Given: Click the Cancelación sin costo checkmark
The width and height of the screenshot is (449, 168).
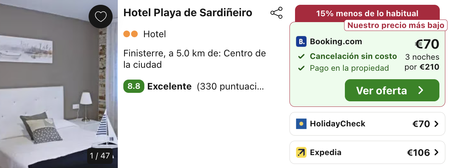Looking at the screenshot, I should (302, 57).
